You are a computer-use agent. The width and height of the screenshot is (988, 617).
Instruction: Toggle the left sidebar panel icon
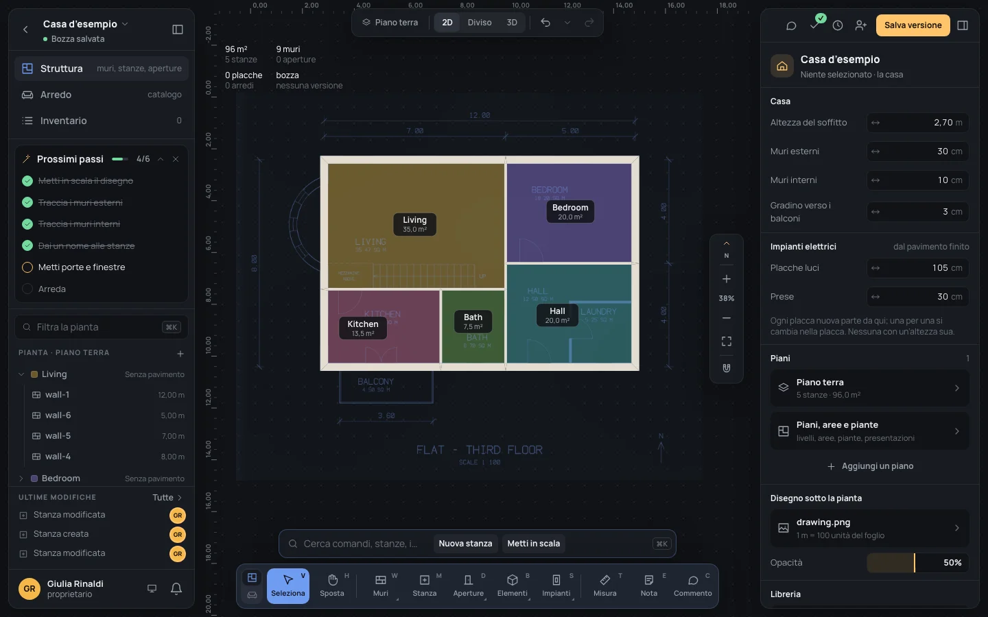point(178,29)
